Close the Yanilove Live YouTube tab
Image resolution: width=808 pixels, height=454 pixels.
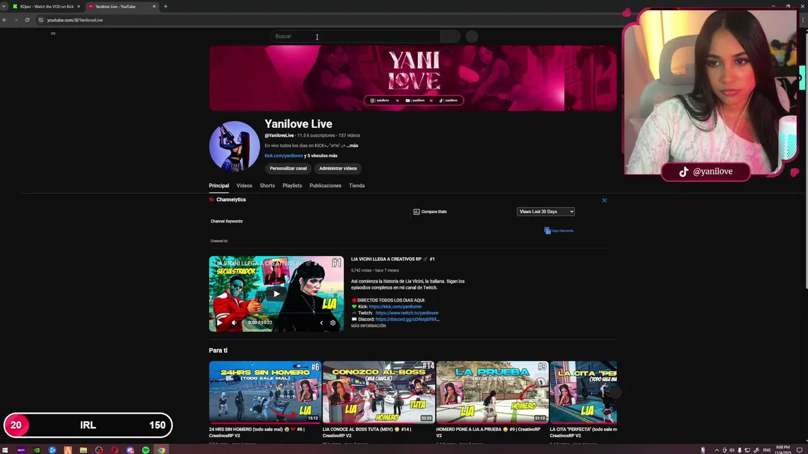coord(154,6)
